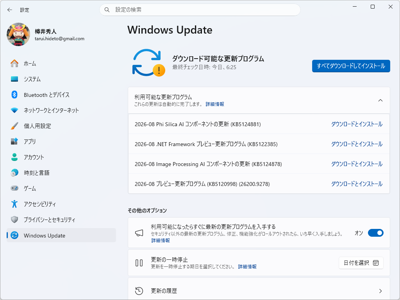This screenshot has width=400, height=300.
Task: Click the Image Processing AI component update text
Action: coord(208,164)
